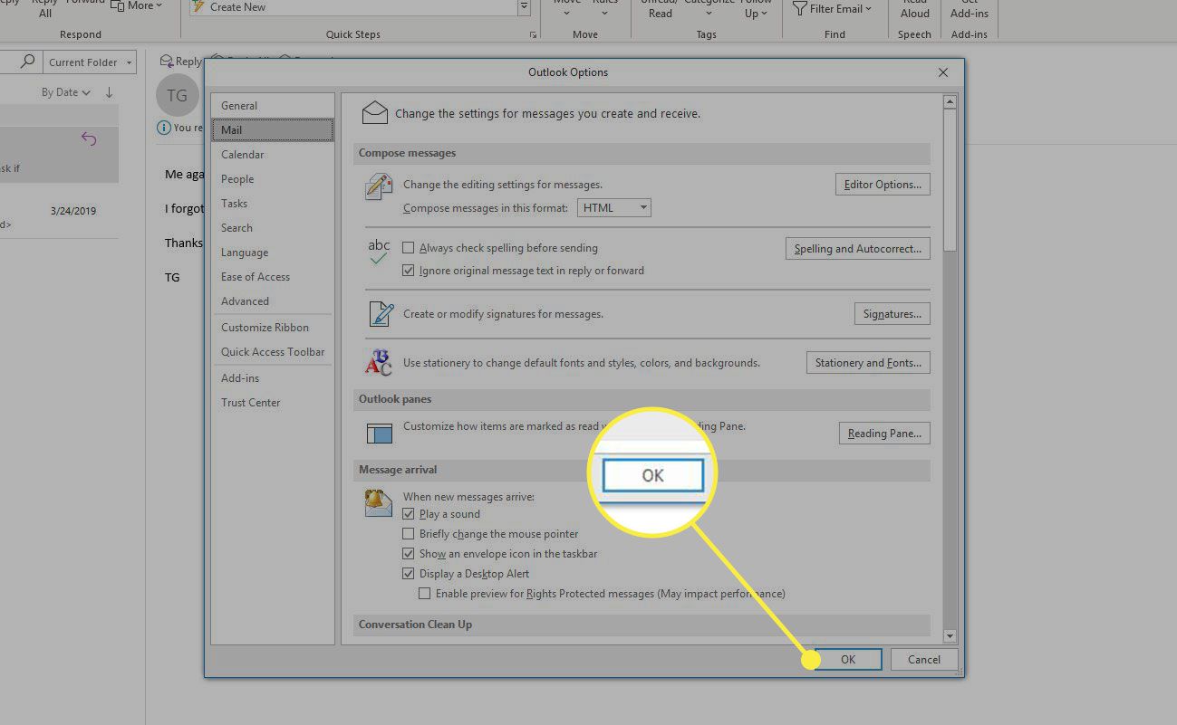
Task: Open Trust Center options
Action: [272, 403]
